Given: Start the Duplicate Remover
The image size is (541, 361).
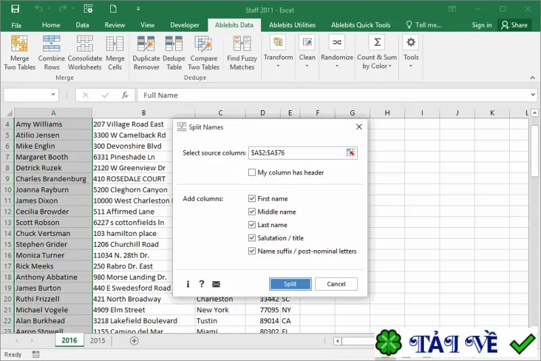Looking at the screenshot, I should [146, 53].
